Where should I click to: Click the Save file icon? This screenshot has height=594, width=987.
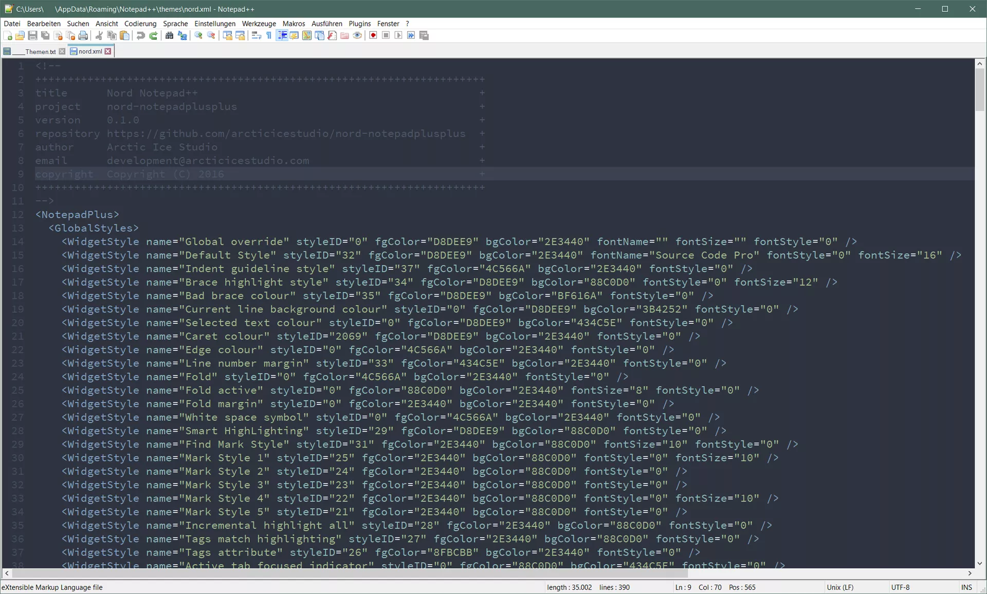pyautogui.click(x=32, y=35)
